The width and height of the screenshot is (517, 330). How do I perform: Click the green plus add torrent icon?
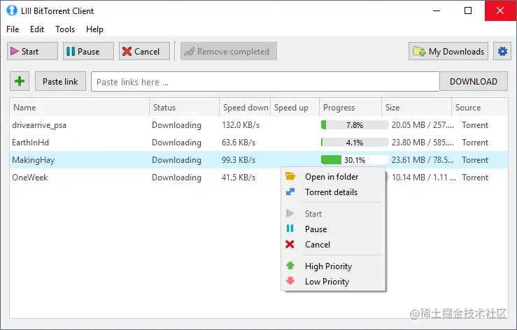(x=20, y=81)
